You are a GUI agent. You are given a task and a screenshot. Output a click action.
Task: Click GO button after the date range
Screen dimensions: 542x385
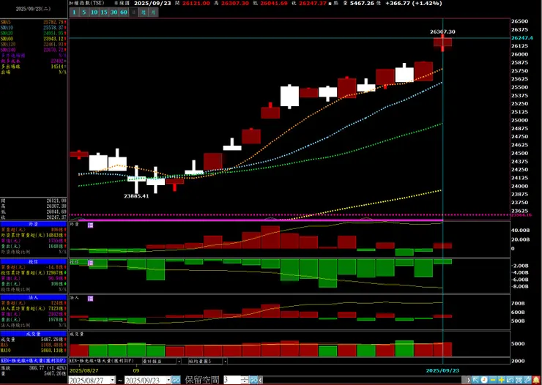coord(176,380)
